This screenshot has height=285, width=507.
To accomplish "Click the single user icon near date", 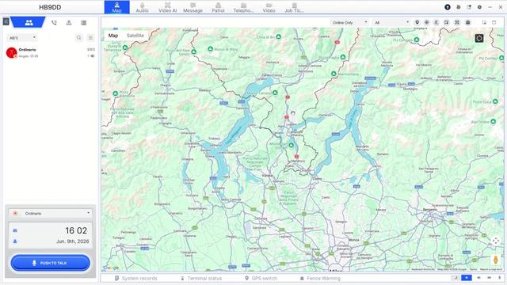I will click(x=15, y=241).
